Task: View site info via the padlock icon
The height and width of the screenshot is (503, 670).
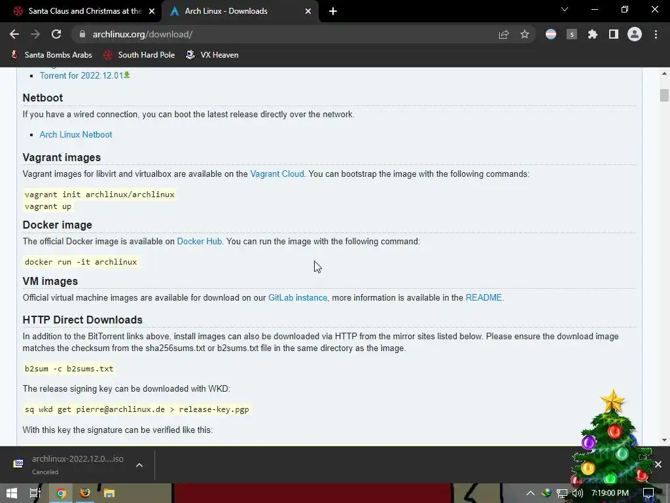Action: (82, 34)
